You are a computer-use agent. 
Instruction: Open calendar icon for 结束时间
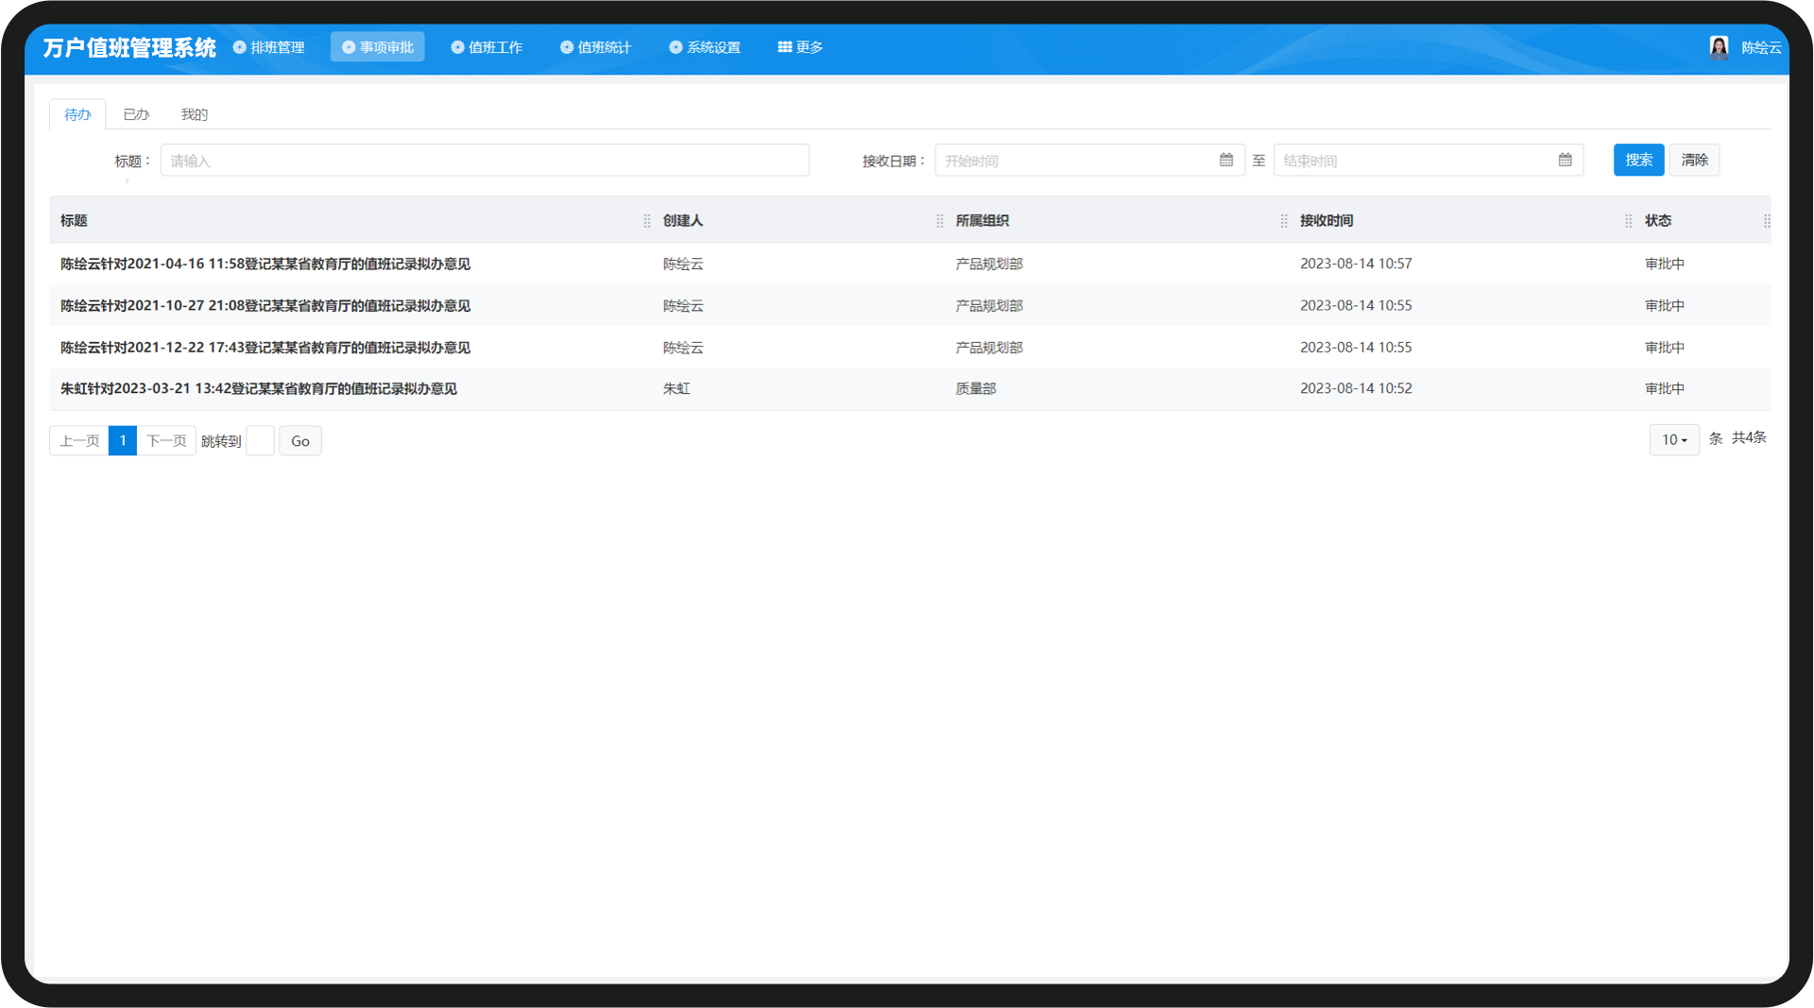(x=1566, y=160)
